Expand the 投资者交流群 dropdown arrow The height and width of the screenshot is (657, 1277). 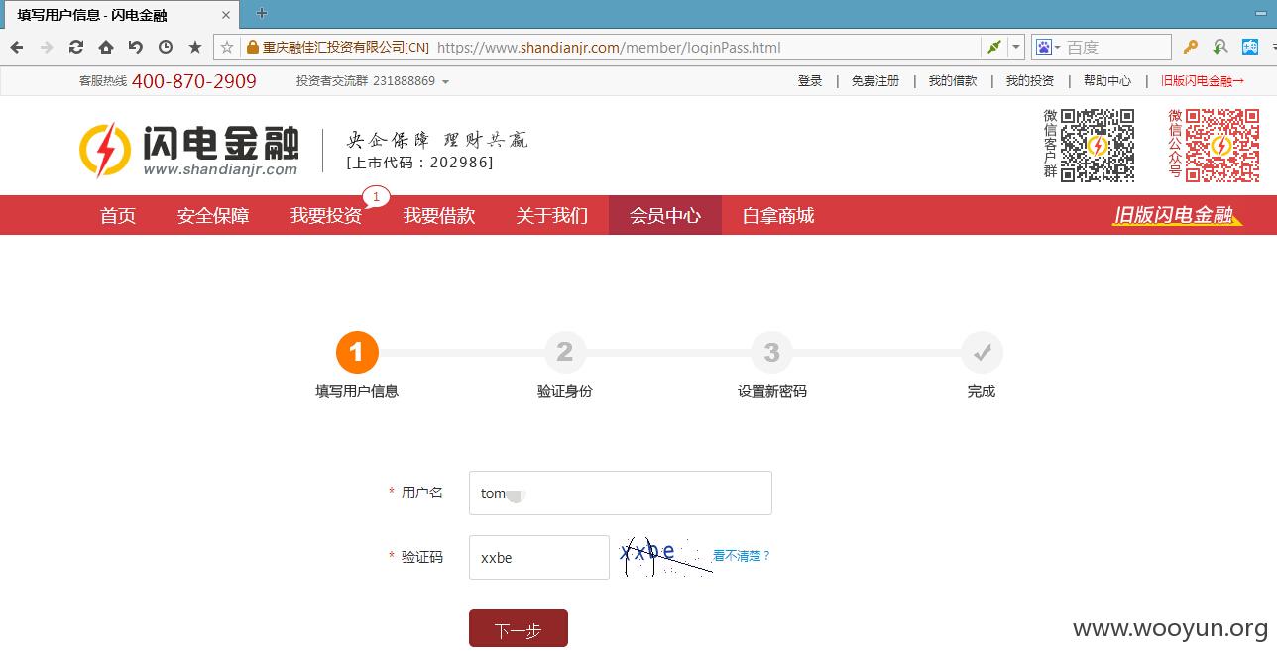[x=445, y=81]
